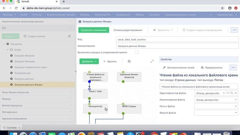
Task: Click Автозаполнение полей
Action: [178, 67]
